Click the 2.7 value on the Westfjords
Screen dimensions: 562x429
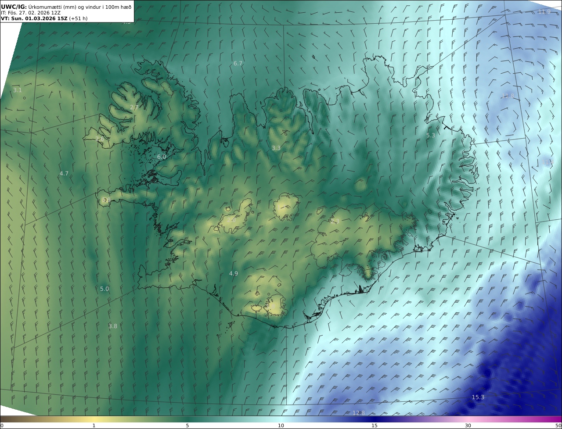(134, 107)
